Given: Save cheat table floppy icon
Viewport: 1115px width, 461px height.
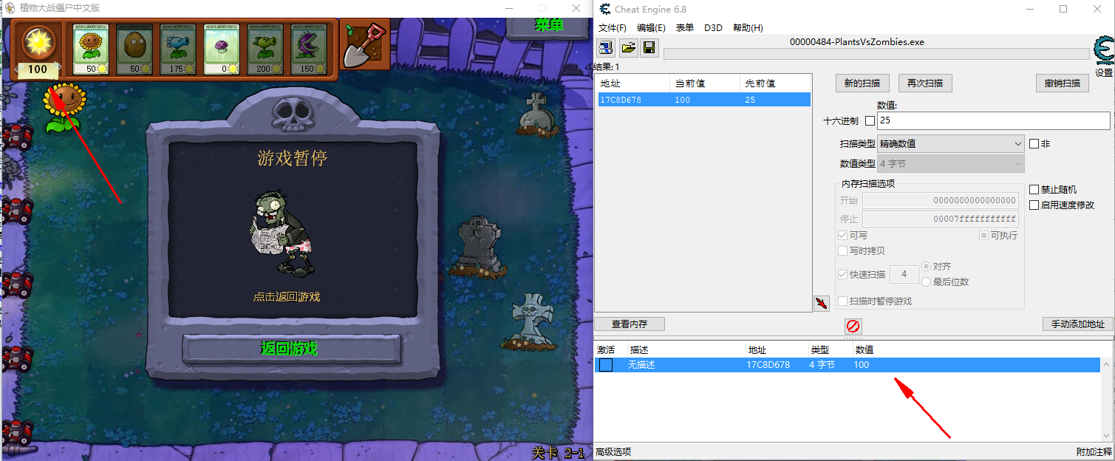Looking at the screenshot, I should (x=649, y=48).
